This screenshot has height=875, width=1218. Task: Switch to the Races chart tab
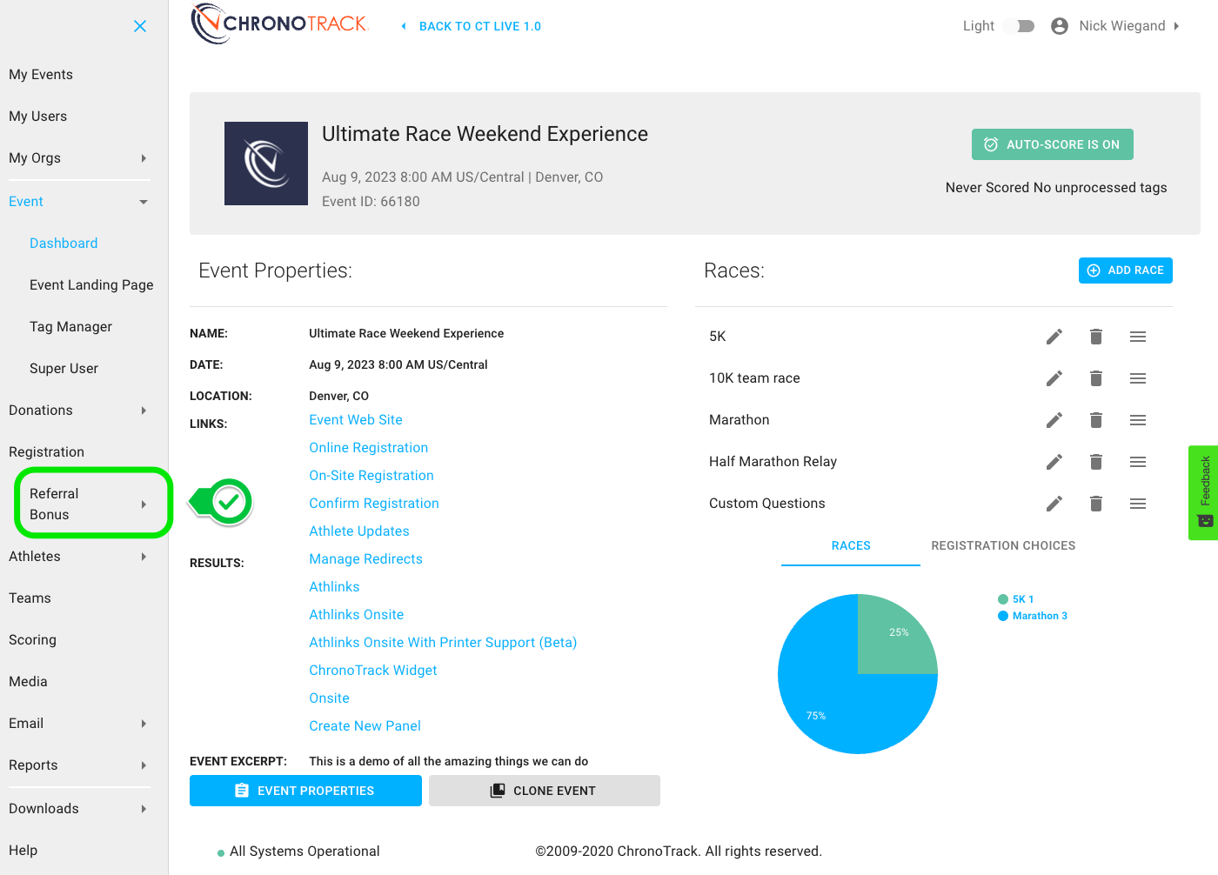point(851,545)
